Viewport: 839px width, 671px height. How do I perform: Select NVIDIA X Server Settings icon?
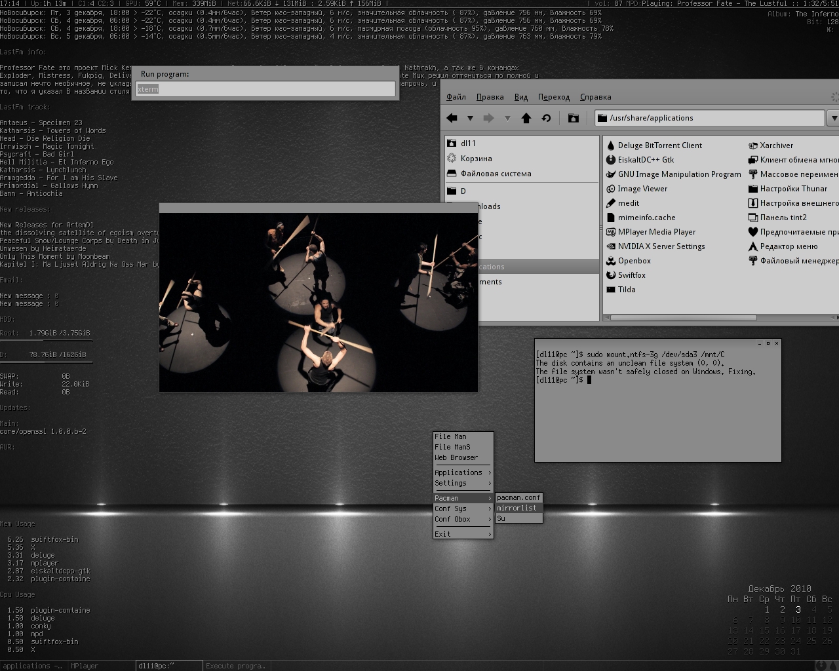(x=611, y=246)
